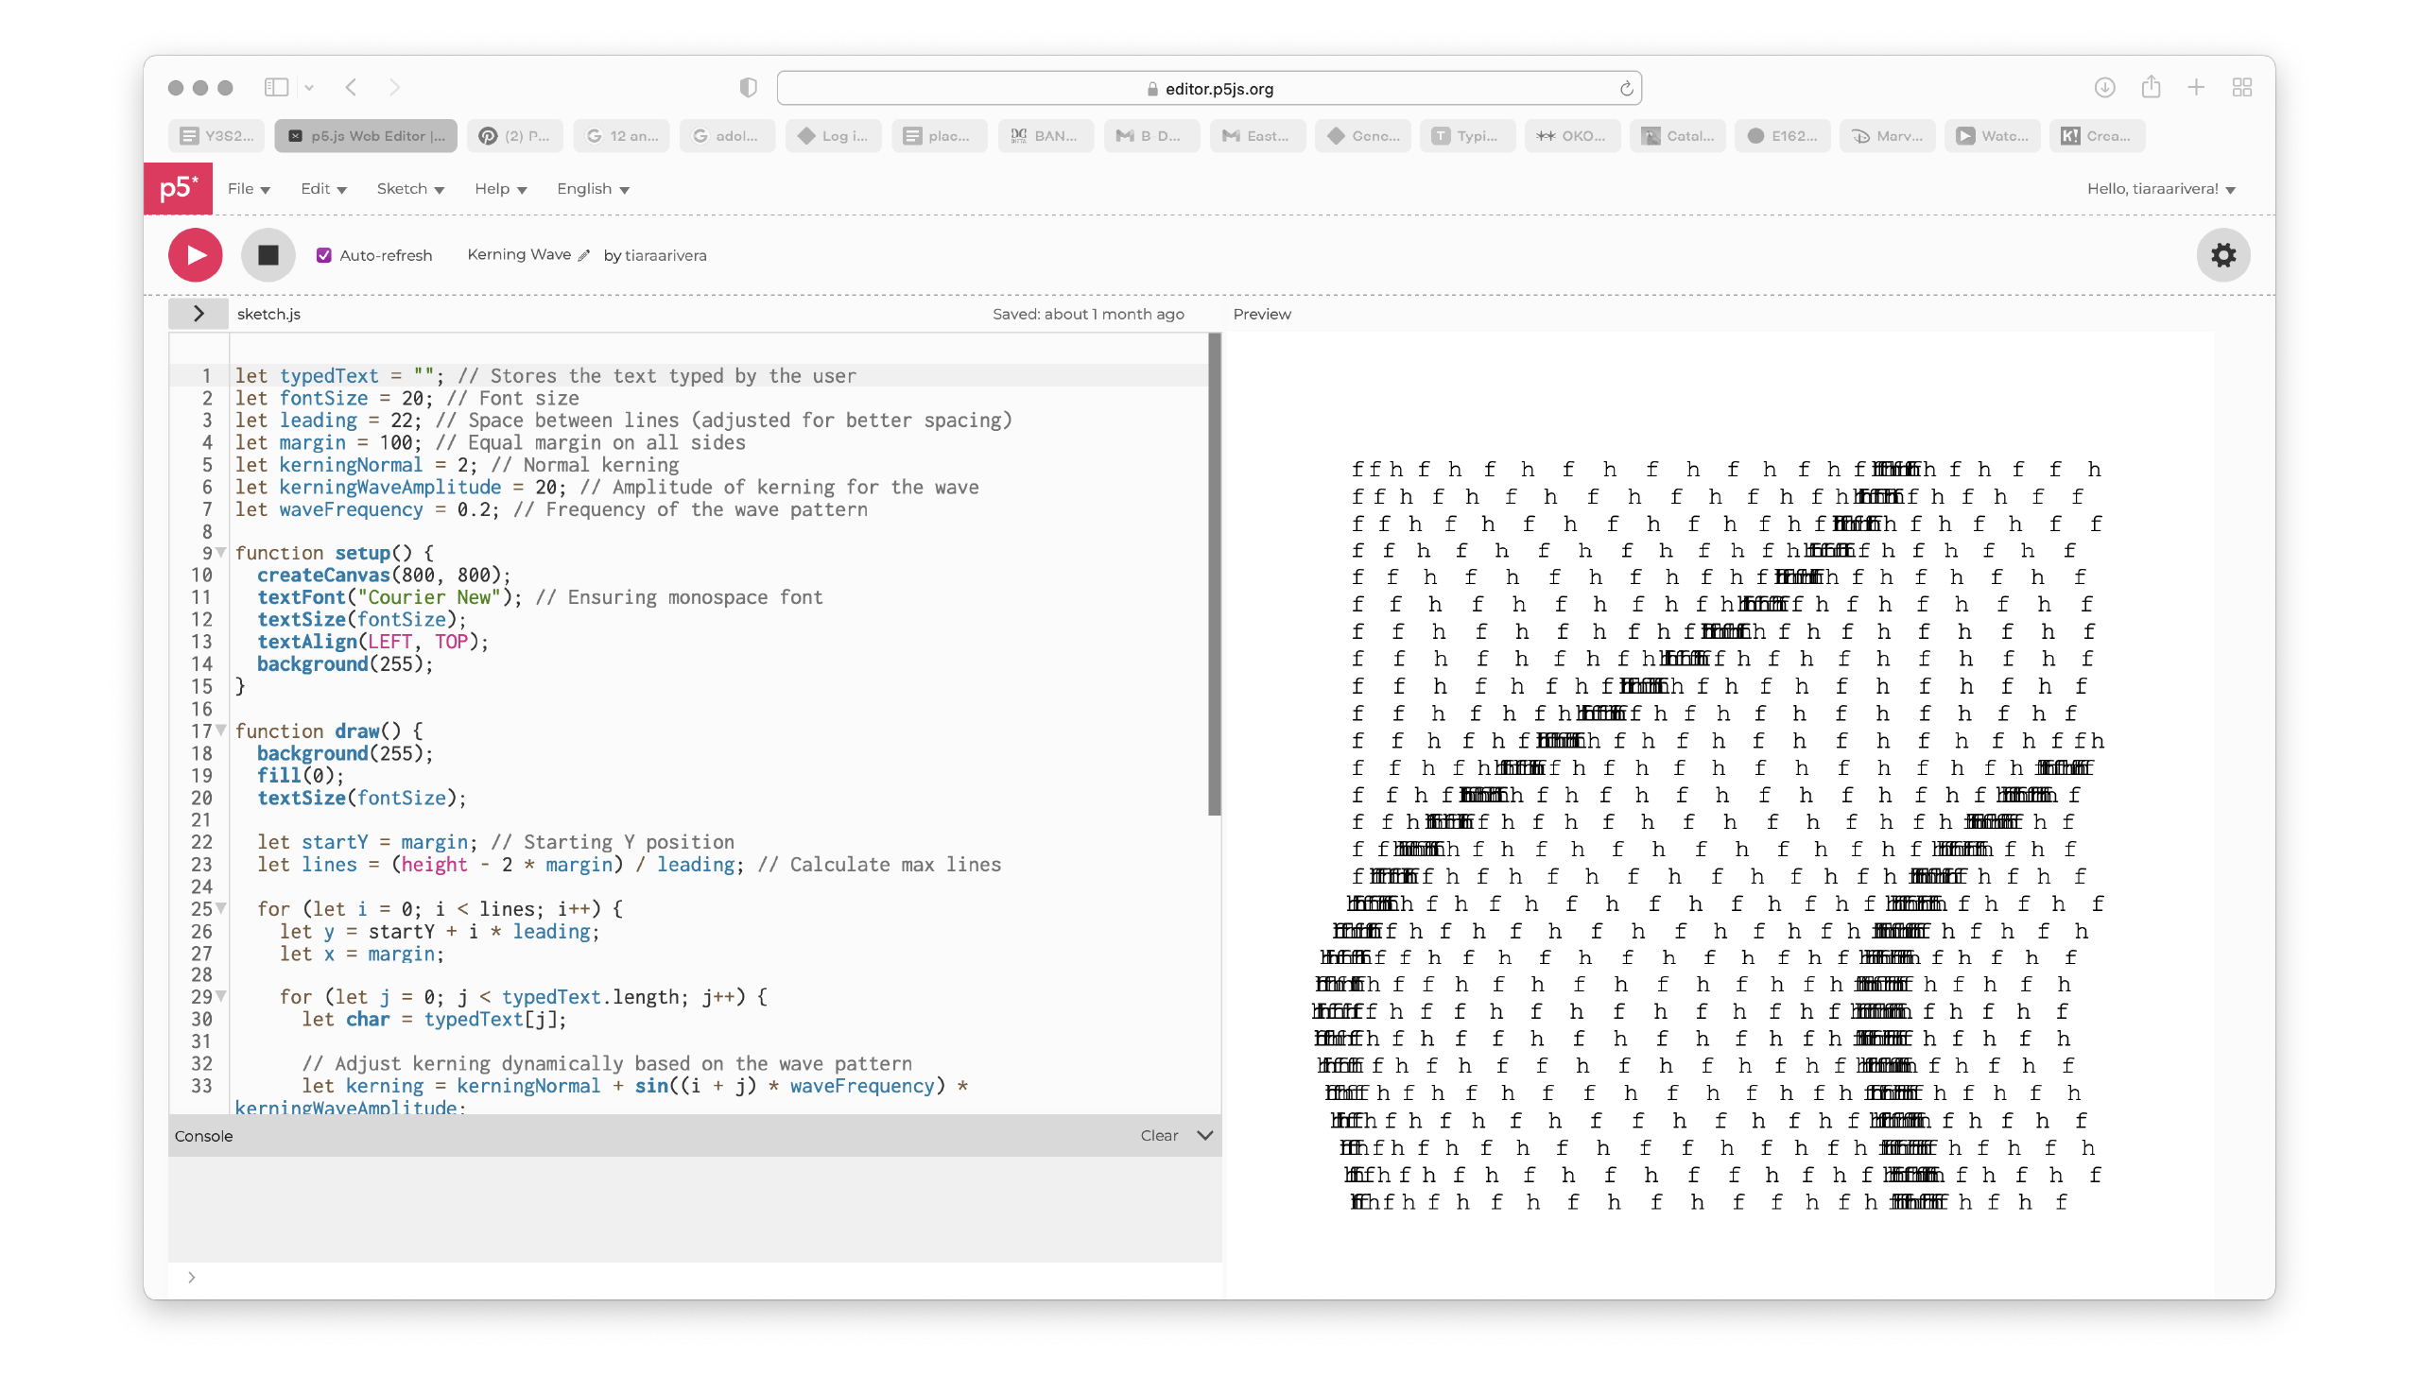Switch to the BAN... tab
Viewport: 2420px width, 1376px height.
[1046, 136]
